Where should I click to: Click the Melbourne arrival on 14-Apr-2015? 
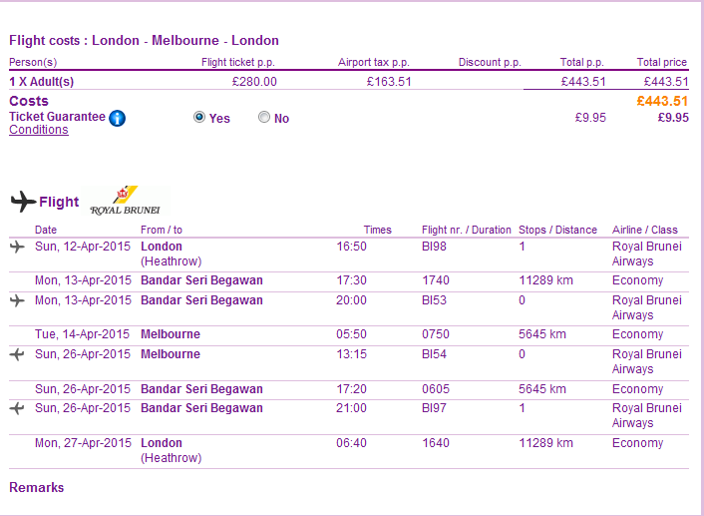click(171, 334)
